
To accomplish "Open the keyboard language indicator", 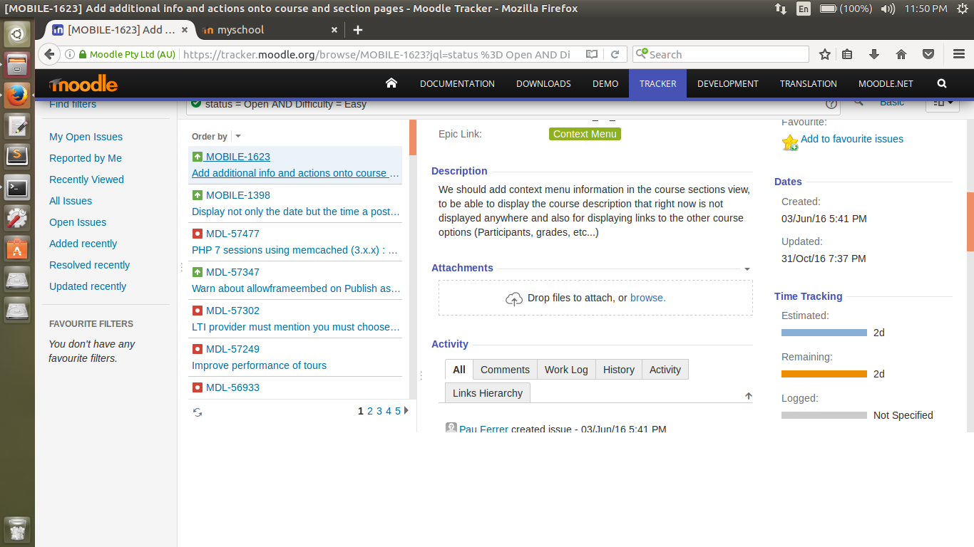I will tap(804, 9).
